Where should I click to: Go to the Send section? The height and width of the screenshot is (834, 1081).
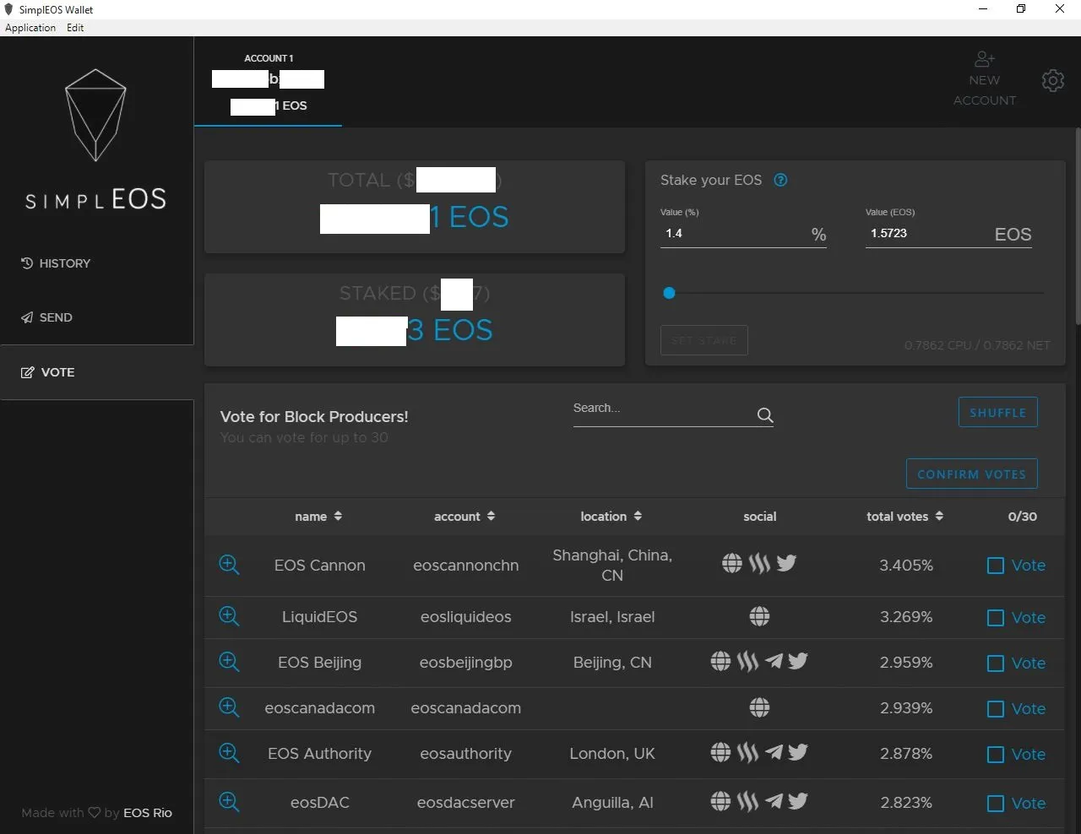pos(46,317)
